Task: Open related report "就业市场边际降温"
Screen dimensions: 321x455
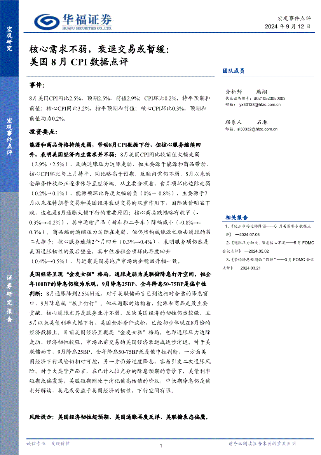Action: click(x=268, y=226)
